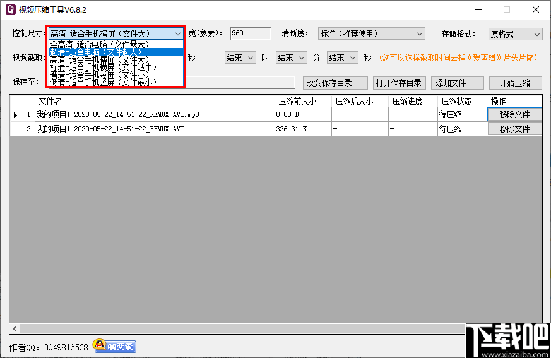Open the end-second 结束 dropdown before final 秒
551x358 pixels.
pos(343,57)
